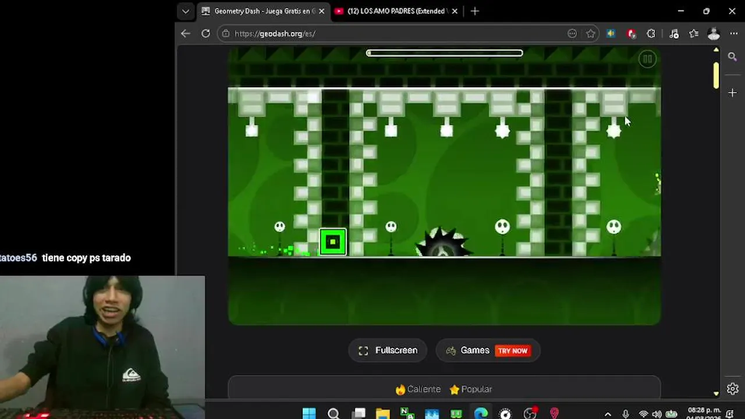Open Windows taskbar search

click(x=334, y=413)
